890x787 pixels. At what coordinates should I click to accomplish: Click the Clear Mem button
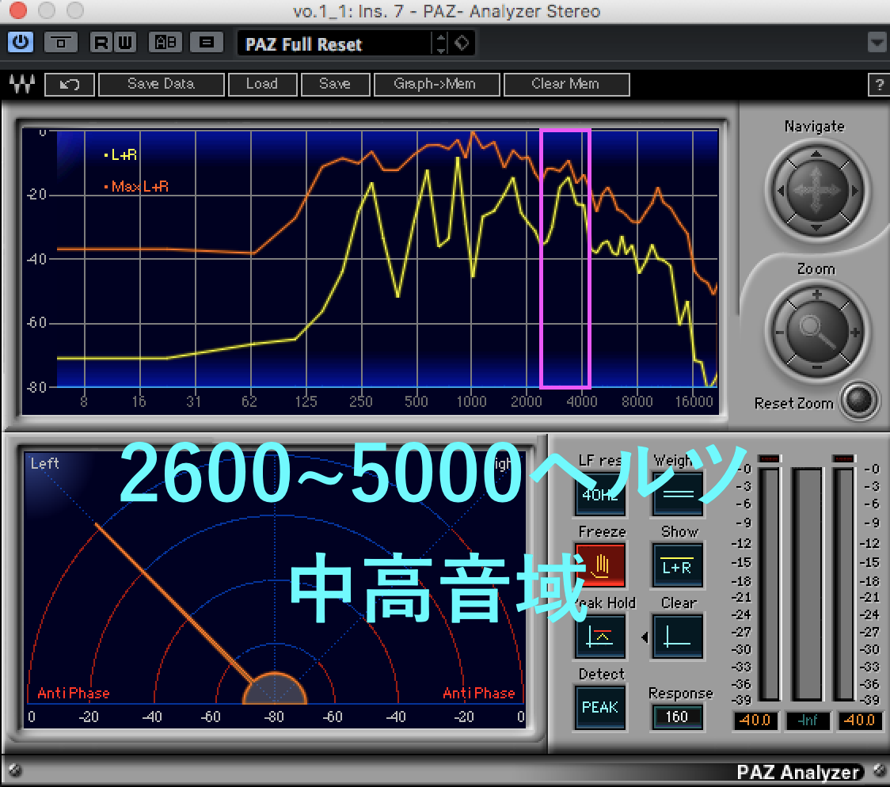pyautogui.click(x=566, y=85)
